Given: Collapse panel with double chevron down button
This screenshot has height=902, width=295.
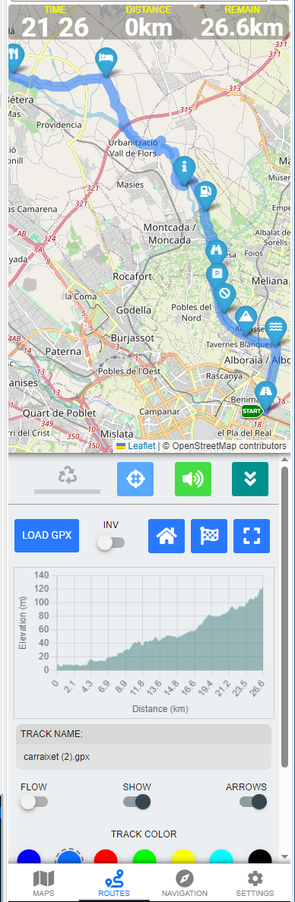Looking at the screenshot, I should coord(250,479).
